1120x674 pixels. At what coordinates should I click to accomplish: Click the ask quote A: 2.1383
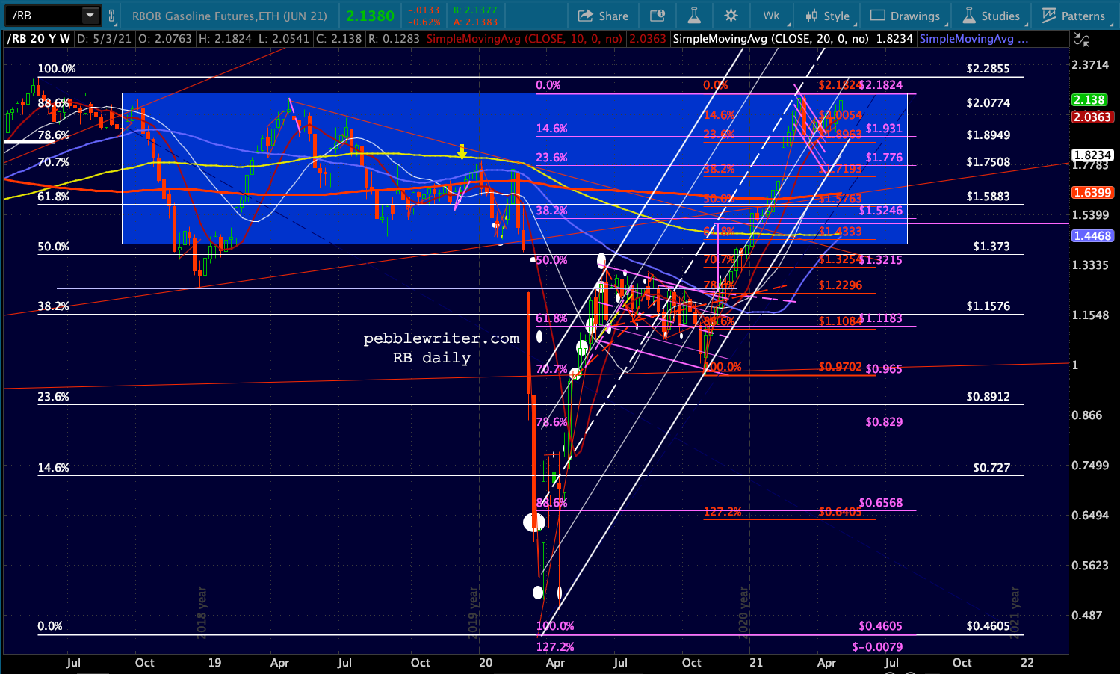[x=475, y=22]
